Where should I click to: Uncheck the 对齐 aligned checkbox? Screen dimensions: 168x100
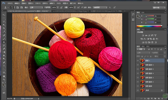pyautogui.click(x=82, y=7)
